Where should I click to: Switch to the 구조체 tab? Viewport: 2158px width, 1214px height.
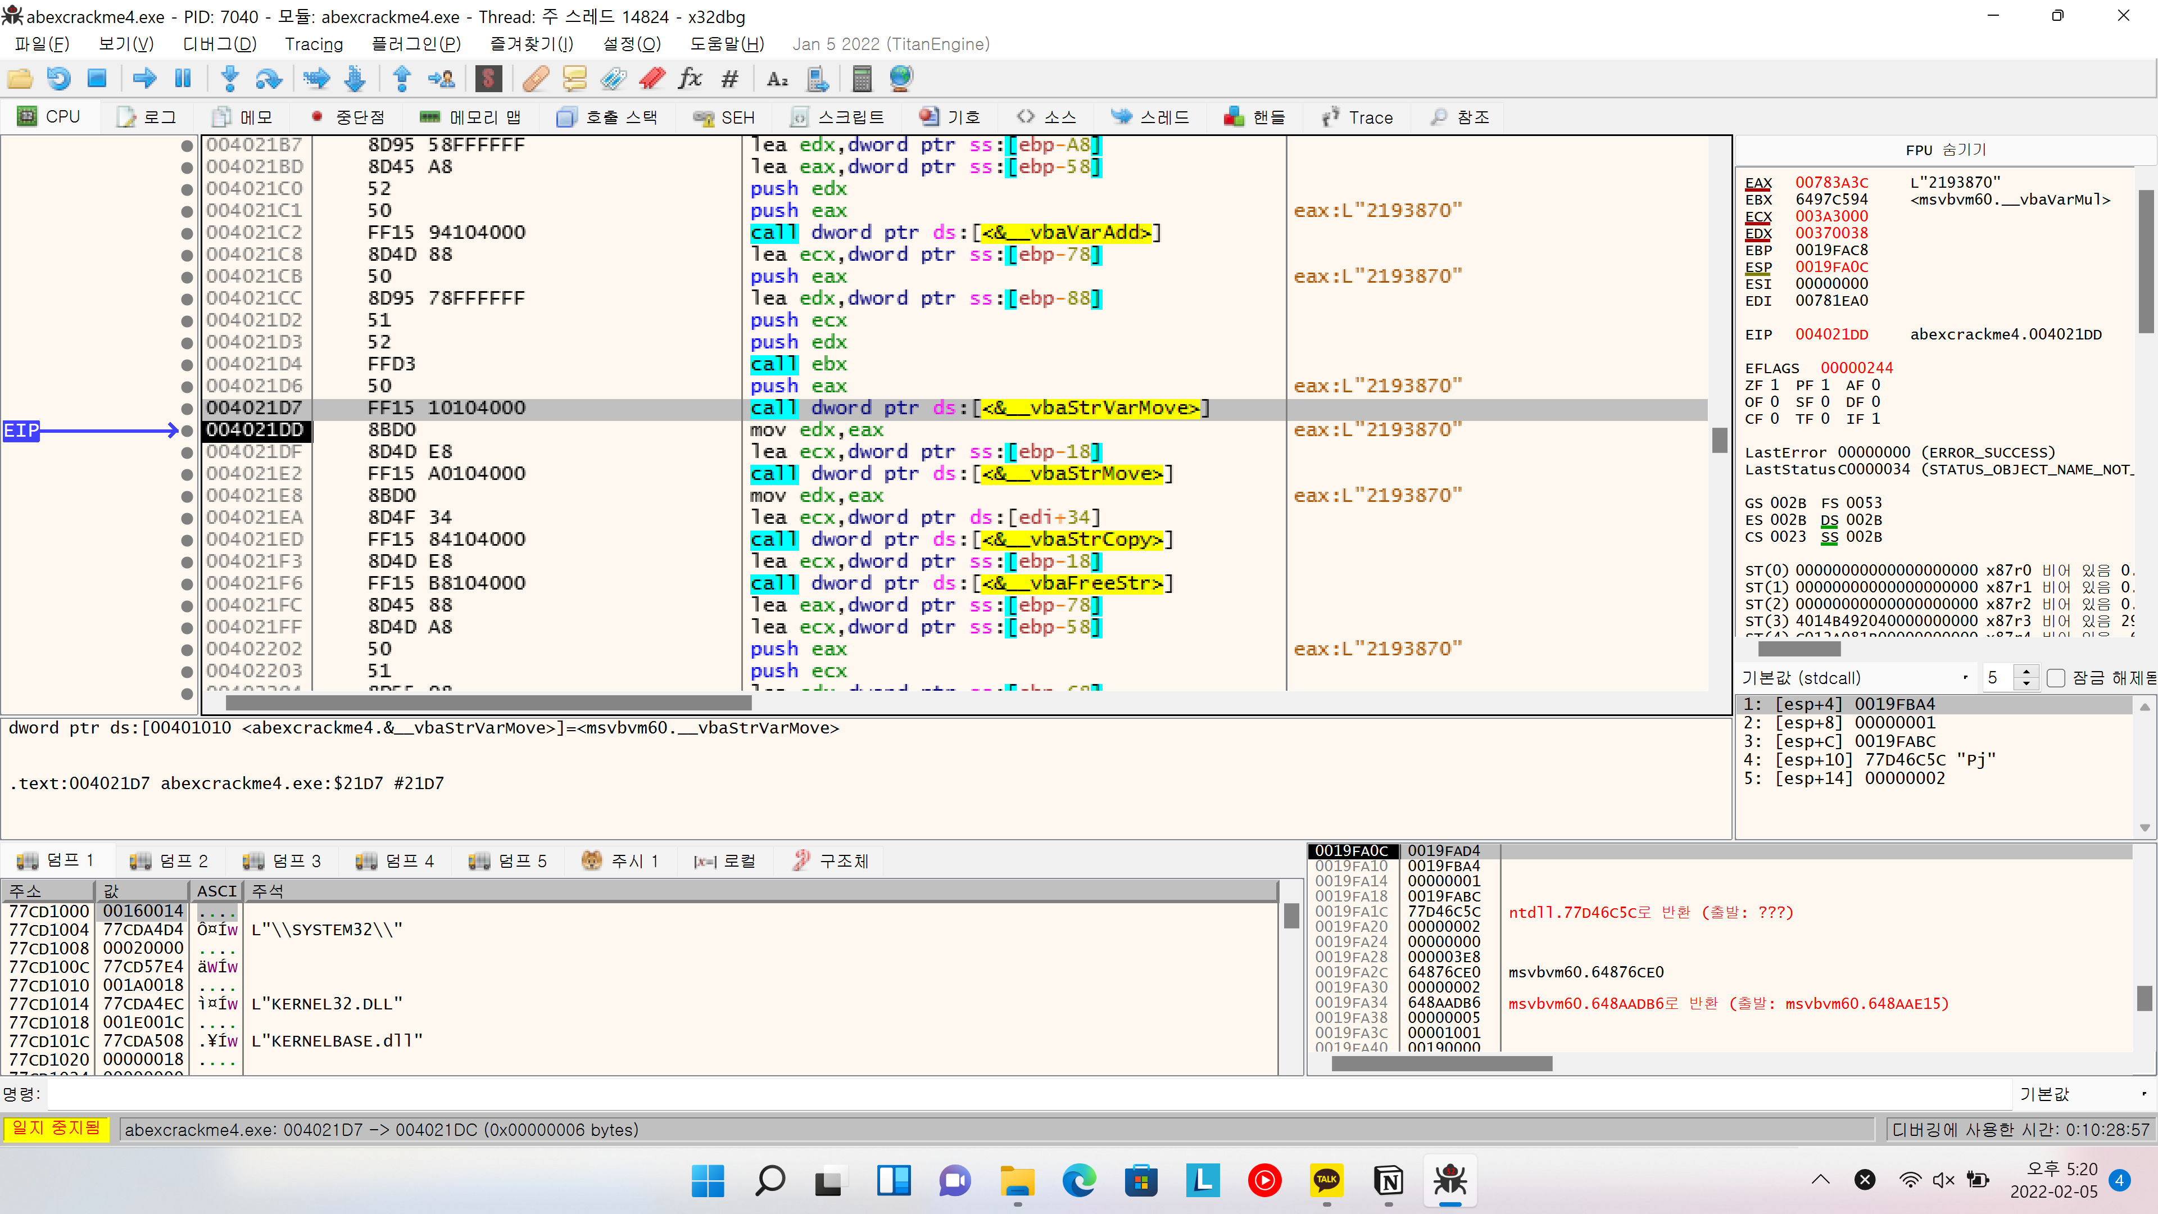pos(831,860)
